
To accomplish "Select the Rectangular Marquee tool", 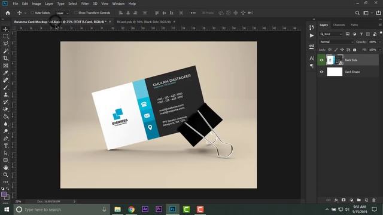I will point(5,36).
